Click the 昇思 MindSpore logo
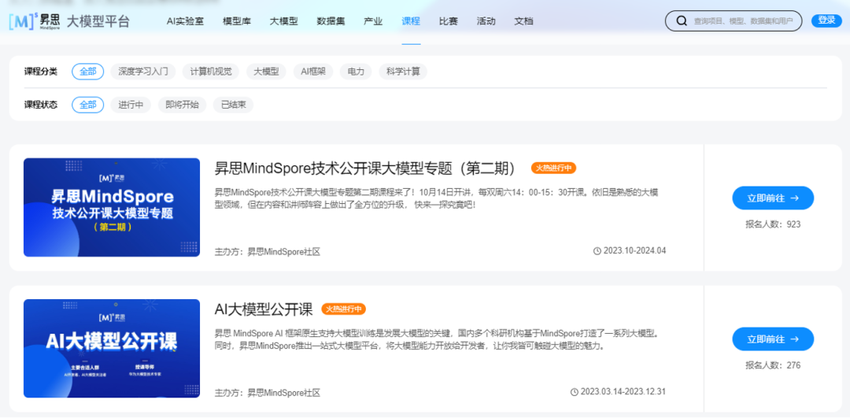 pyautogui.click(x=34, y=21)
